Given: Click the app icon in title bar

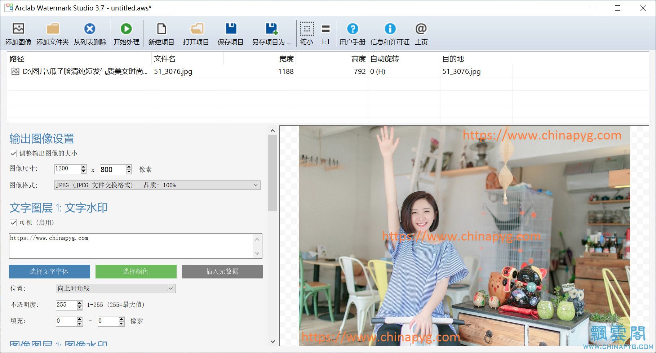Looking at the screenshot, I should coord(9,8).
